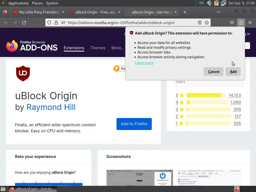256x192 pixels.
Task: Click the uBlock Origin taskbar window button
Action: click(33, 189)
